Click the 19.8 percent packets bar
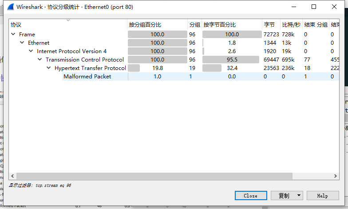This screenshot has width=348, height=209. [x=157, y=68]
